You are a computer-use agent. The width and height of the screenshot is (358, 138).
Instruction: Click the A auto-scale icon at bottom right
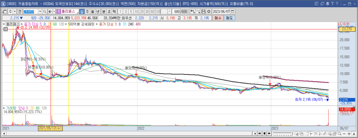pyautogui.click(x=354, y=133)
